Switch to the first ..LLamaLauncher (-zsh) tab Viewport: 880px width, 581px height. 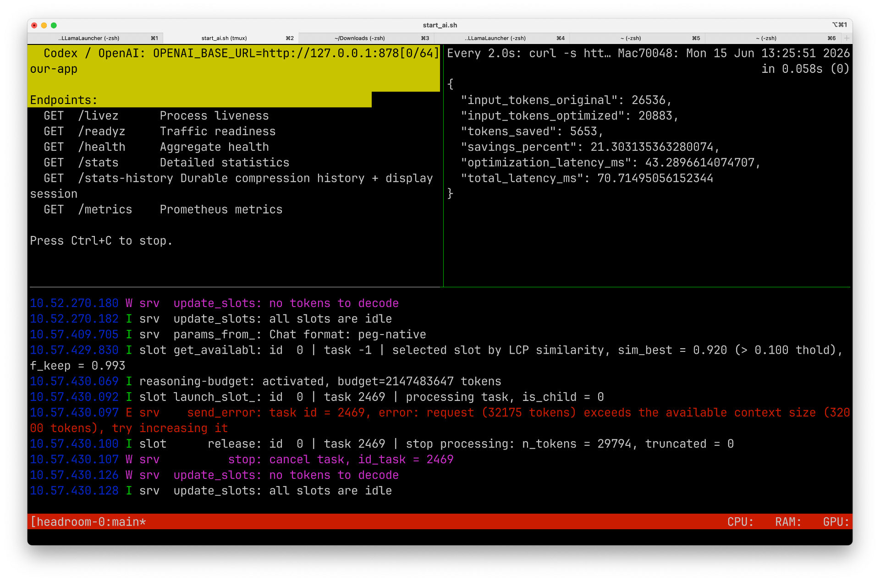(95, 38)
